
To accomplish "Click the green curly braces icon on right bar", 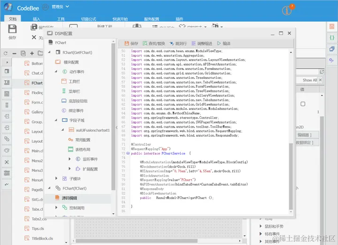I will tap(332, 38).
